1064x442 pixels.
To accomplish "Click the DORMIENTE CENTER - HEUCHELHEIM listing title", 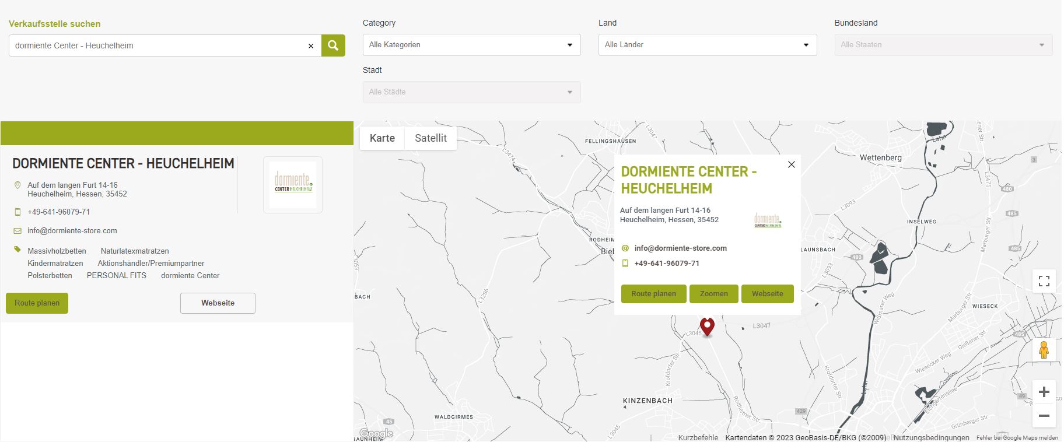I will 123,164.
